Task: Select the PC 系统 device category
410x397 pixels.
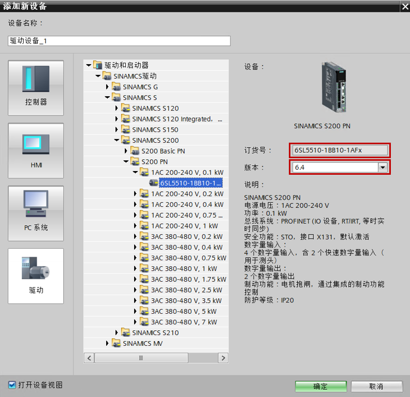Action: (x=36, y=213)
